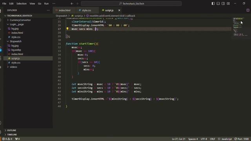This screenshot has height=141, width=251.
Task: Click the Stopwatch breadcrumb
Action: click(x=62, y=16)
